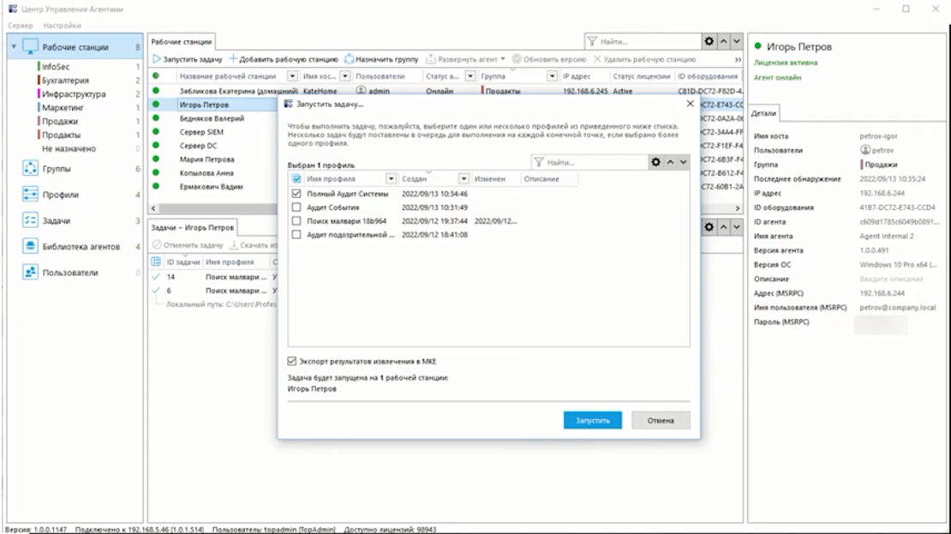
Task: Select the Маркетинг group
Action: coord(63,107)
